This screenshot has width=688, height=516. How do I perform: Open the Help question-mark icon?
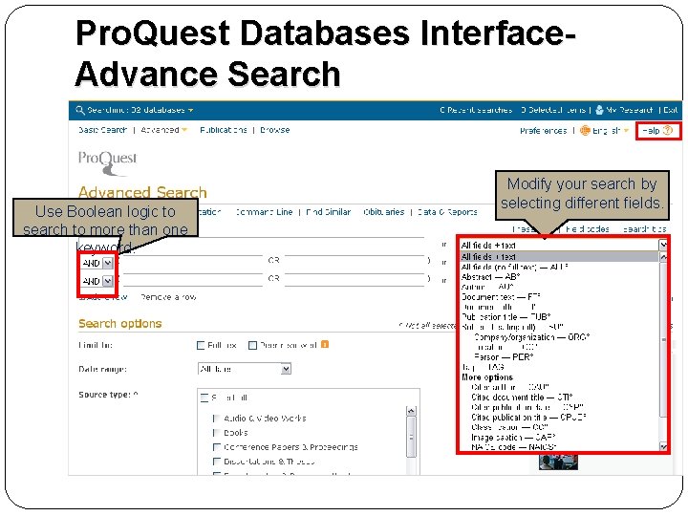[x=667, y=130]
